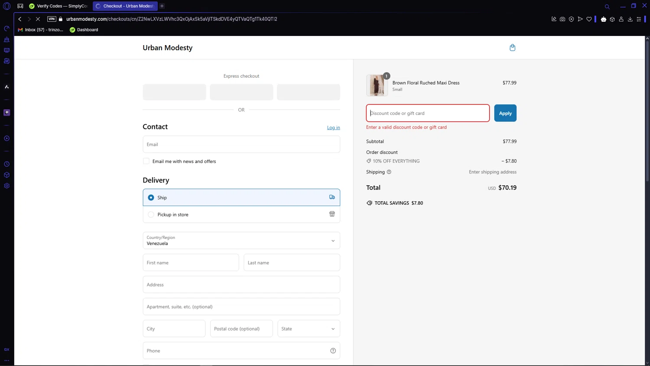
Task: Open shopping bag cart icon
Action: [512, 48]
